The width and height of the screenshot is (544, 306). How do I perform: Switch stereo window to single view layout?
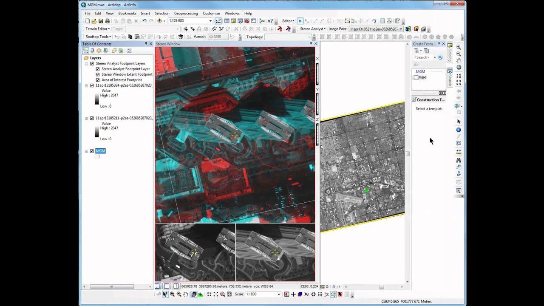point(167,286)
